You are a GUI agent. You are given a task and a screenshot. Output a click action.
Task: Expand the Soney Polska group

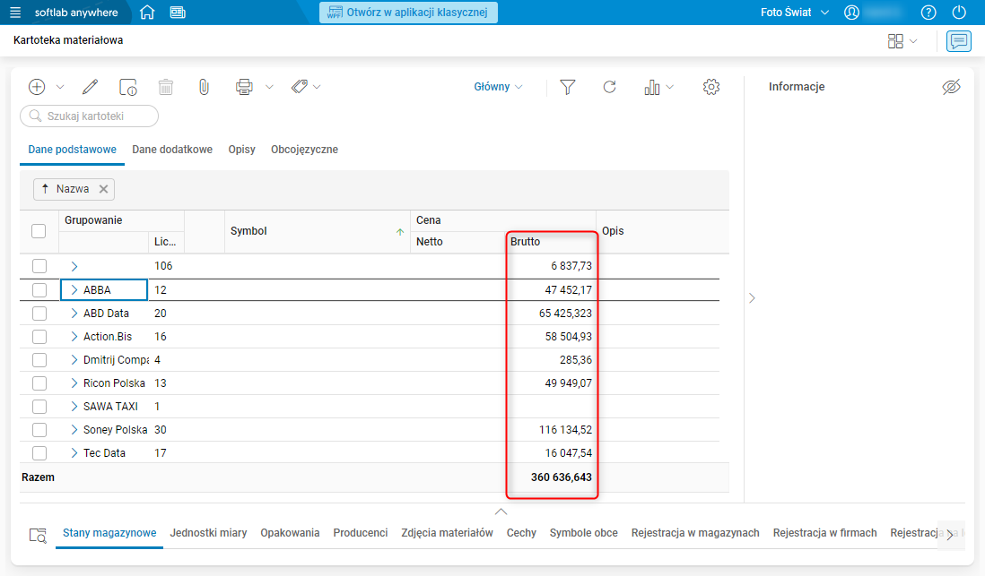pyautogui.click(x=74, y=429)
